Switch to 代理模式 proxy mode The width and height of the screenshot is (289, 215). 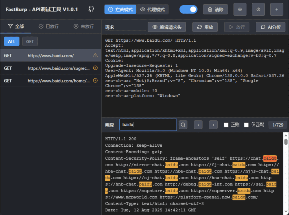(x=152, y=9)
